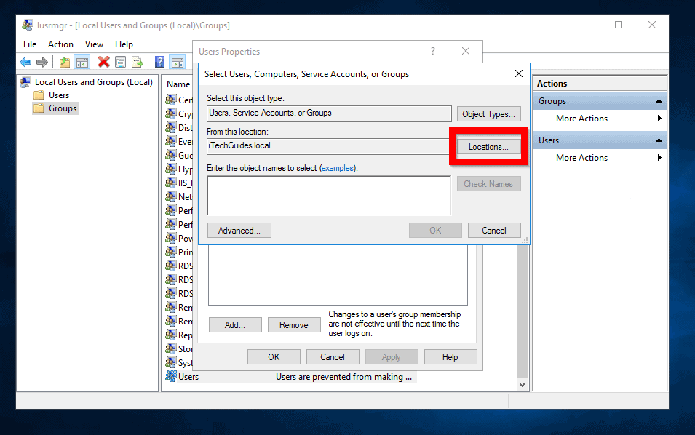The height and width of the screenshot is (435, 695).
Task: Select the Groups folder in the tree
Action: coord(63,108)
